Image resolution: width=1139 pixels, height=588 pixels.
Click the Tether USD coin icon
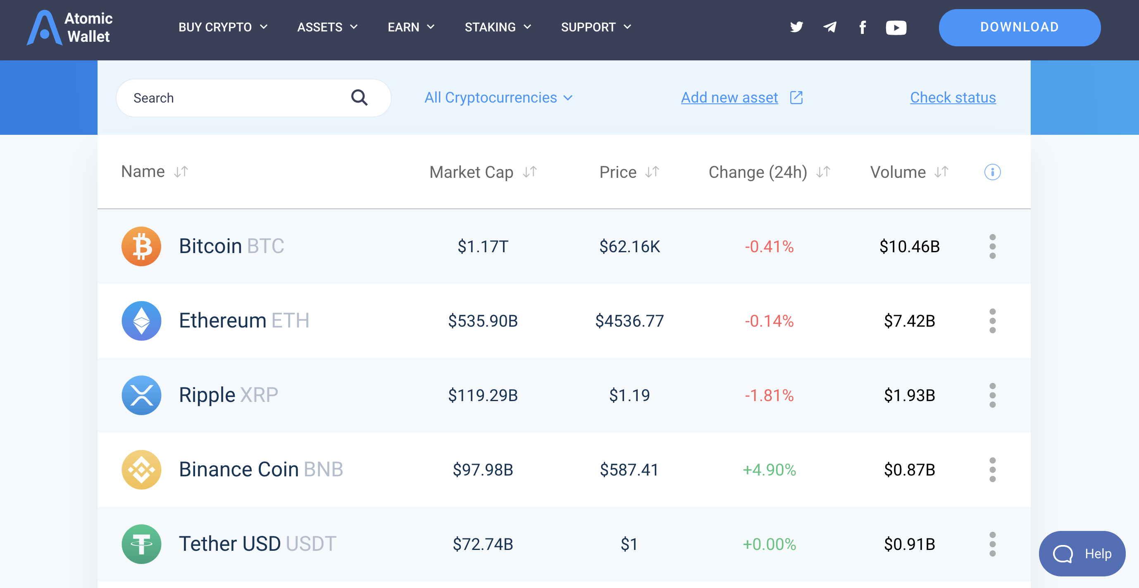(x=141, y=543)
